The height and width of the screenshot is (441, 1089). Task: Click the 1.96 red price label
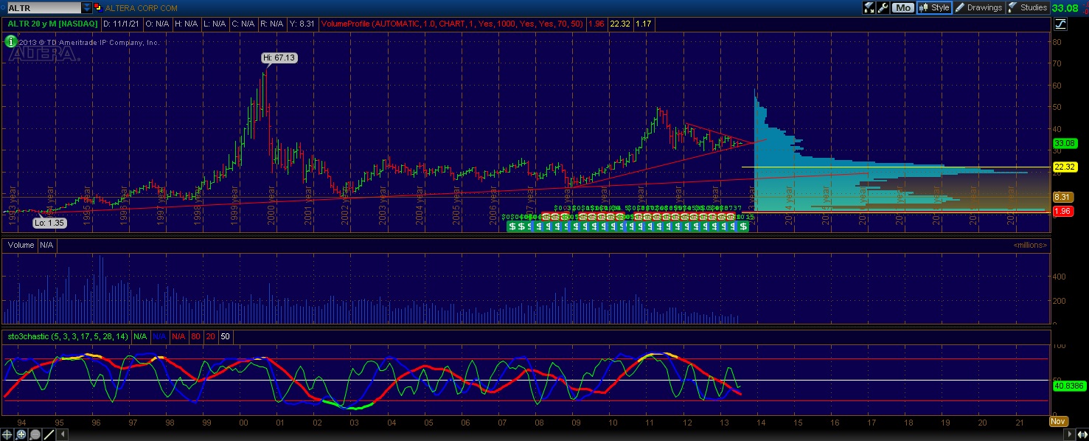tap(1062, 212)
